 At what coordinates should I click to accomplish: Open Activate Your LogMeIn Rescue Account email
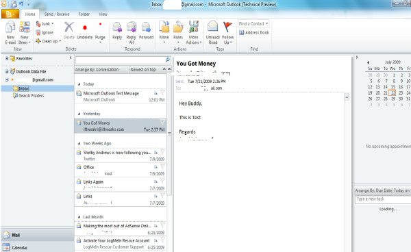click(x=121, y=244)
